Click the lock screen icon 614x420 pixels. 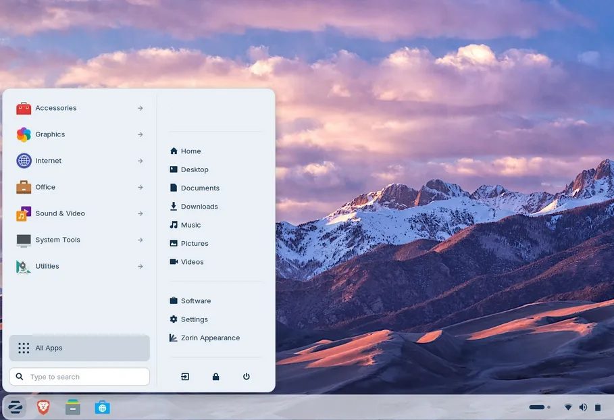tap(215, 377)
